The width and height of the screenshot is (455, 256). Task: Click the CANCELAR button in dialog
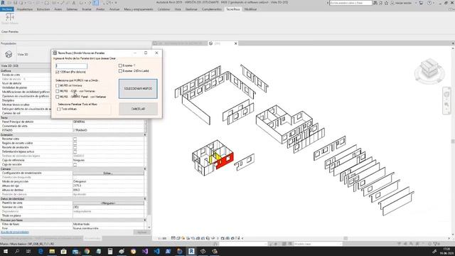138,109
